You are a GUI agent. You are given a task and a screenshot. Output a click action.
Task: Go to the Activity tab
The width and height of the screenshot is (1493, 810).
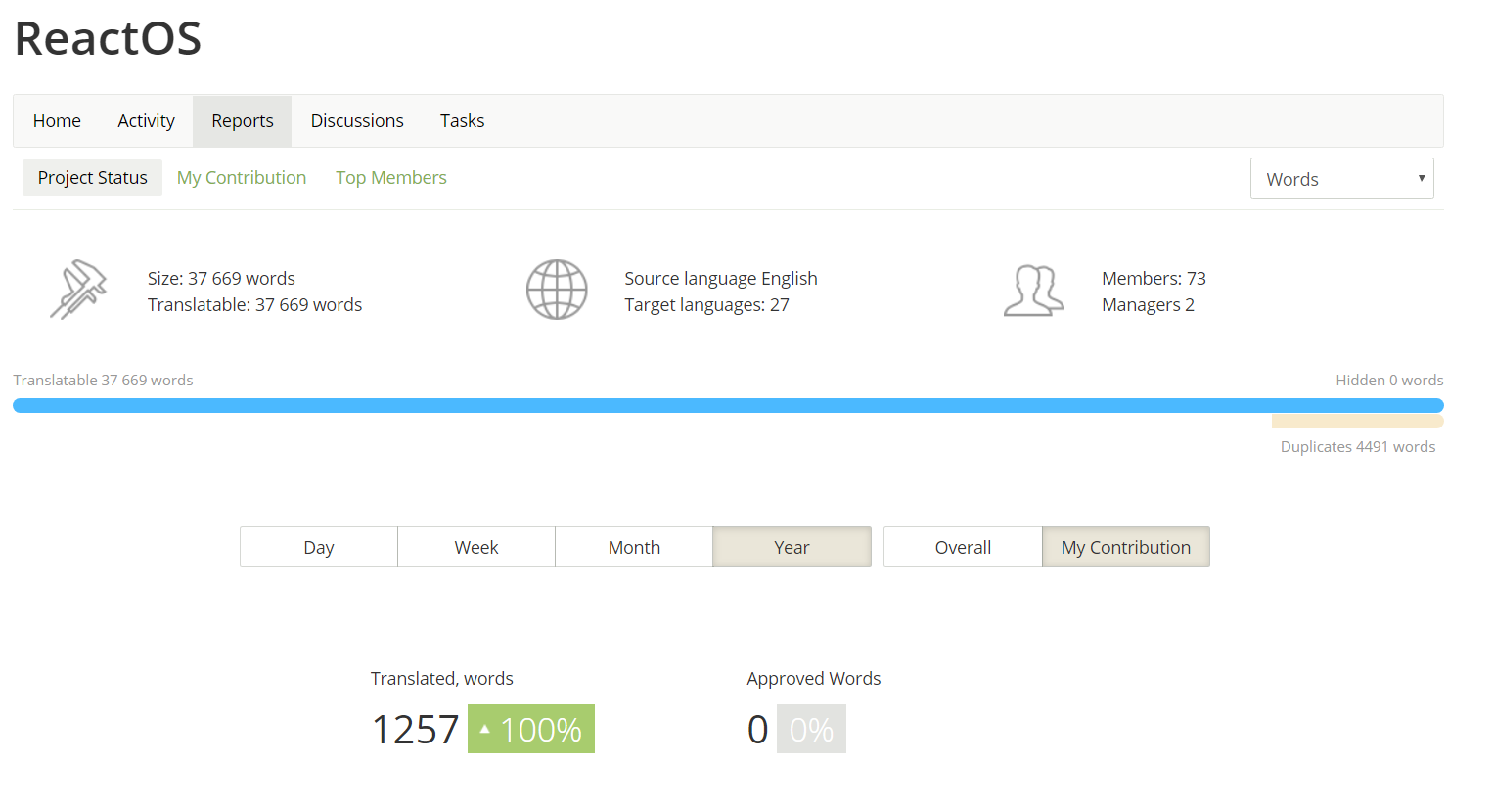pos(146,121)
